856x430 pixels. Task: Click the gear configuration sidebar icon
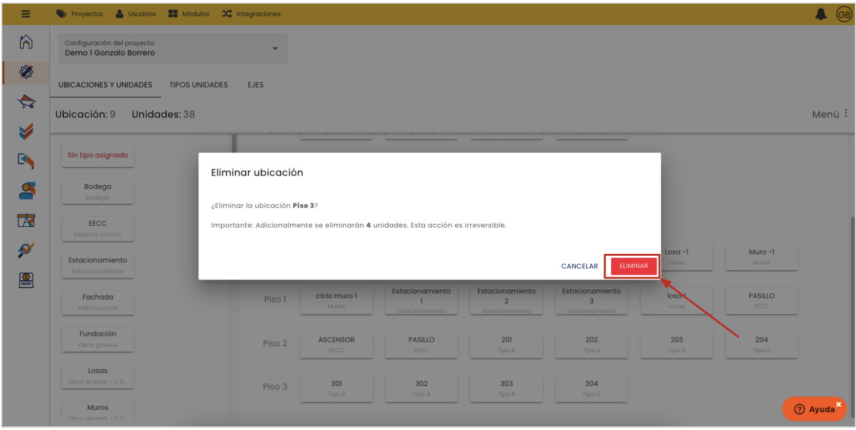click(x=26, y=72)
